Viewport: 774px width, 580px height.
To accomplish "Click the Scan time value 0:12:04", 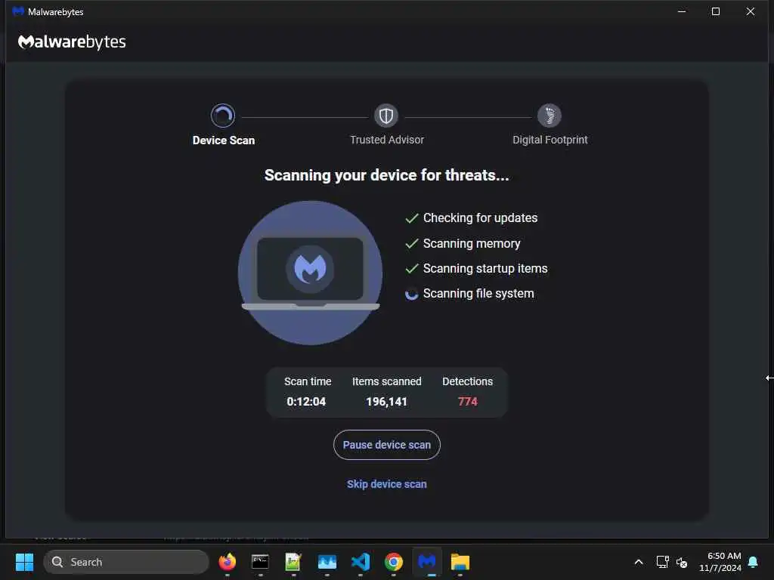I will point(306,402).
